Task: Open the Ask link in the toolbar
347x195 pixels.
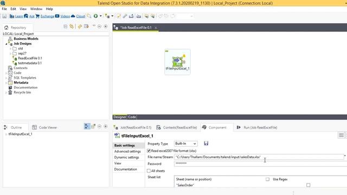Action: click(32, 16)
